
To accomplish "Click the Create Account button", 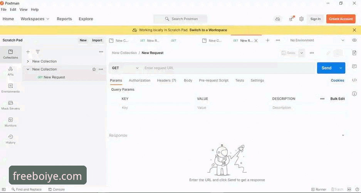I will coord(341,19).
